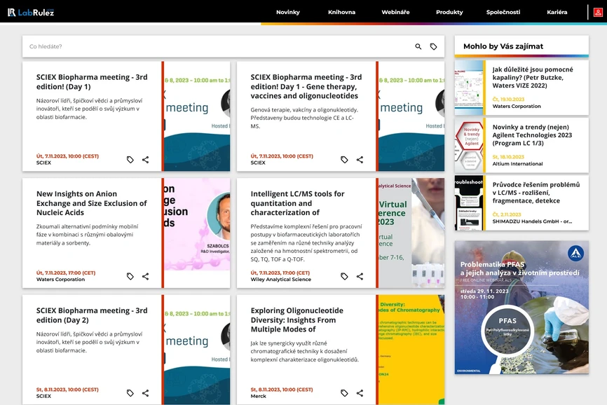
Task: Click yellow Merck chromatography thumbnail
Action: 411,350
